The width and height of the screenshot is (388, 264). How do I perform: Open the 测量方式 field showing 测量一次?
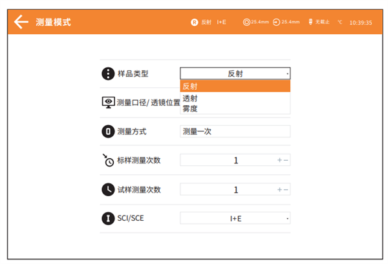[x=235, y=132]
